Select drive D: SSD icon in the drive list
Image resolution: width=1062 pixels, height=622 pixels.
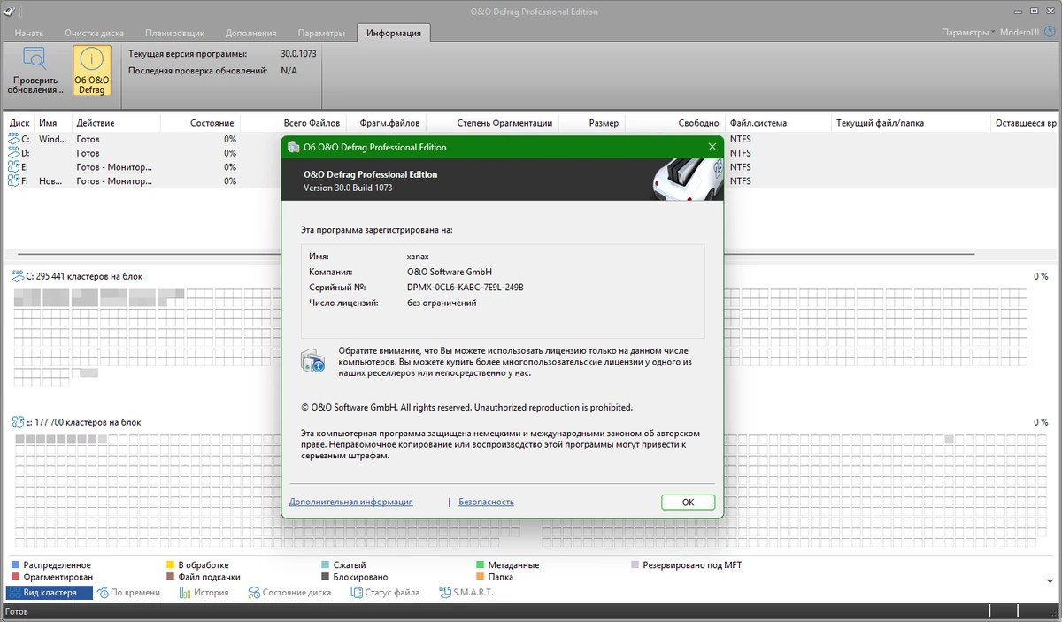coord(13,153)
